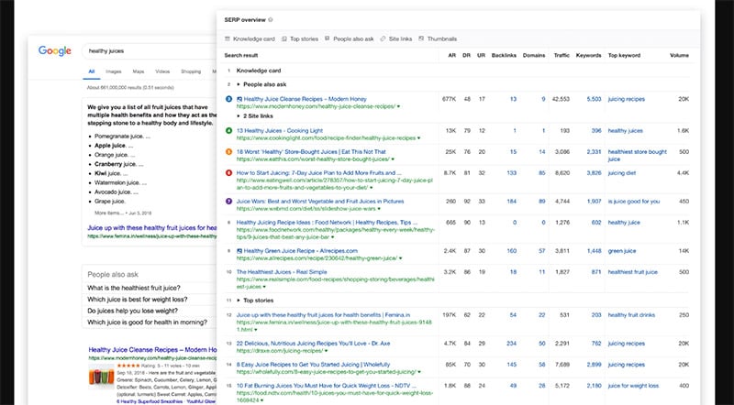Open Google's Healthy Juice Cleanse Recipes result
This screenshot has height=405, width=734.
[x=152, y=350]
